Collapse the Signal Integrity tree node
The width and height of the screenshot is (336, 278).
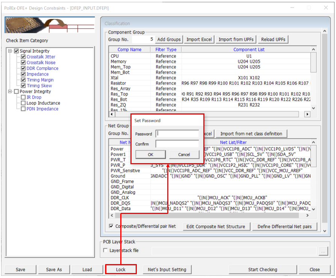[x=10, y=51]
